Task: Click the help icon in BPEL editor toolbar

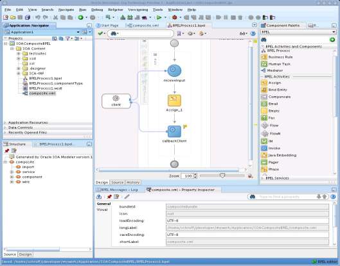Action: pos(253,33)
